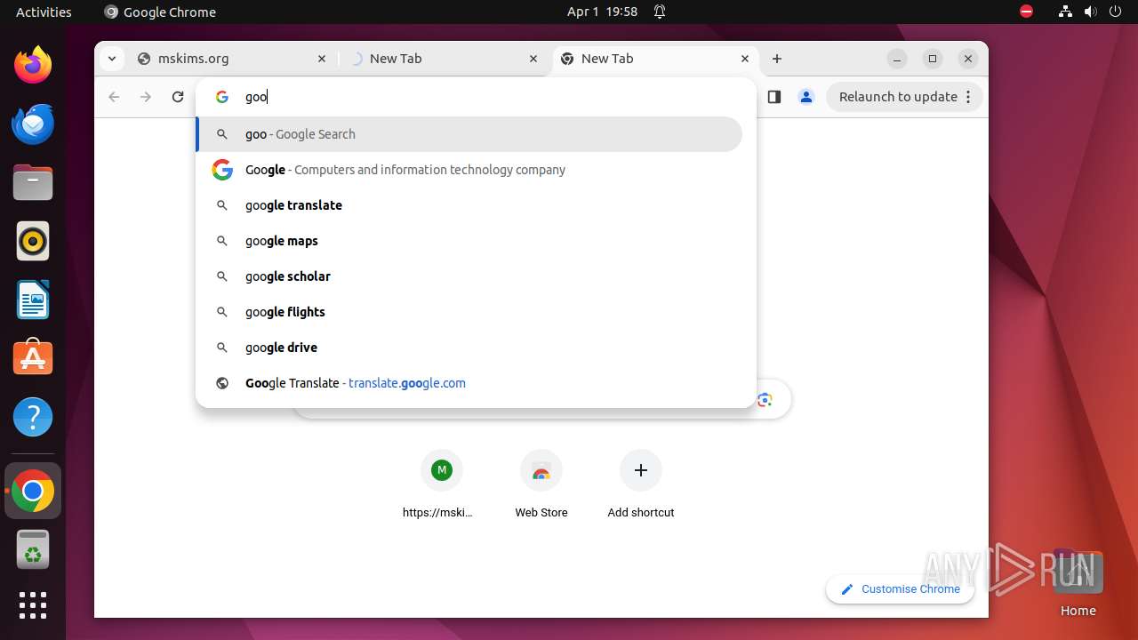The height and width of the screenshot is (640, 1138).
Task: Select the Google company suggestion
Action: pos(469,170)
